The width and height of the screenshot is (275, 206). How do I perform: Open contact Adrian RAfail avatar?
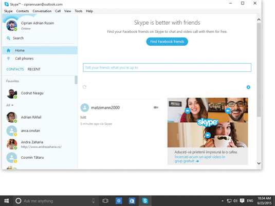[x=12, y=117]
